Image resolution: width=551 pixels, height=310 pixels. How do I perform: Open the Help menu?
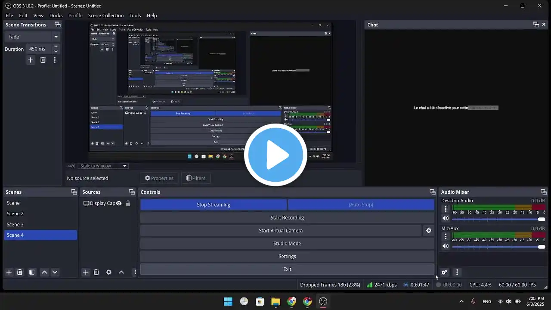[x=152, y=15]
